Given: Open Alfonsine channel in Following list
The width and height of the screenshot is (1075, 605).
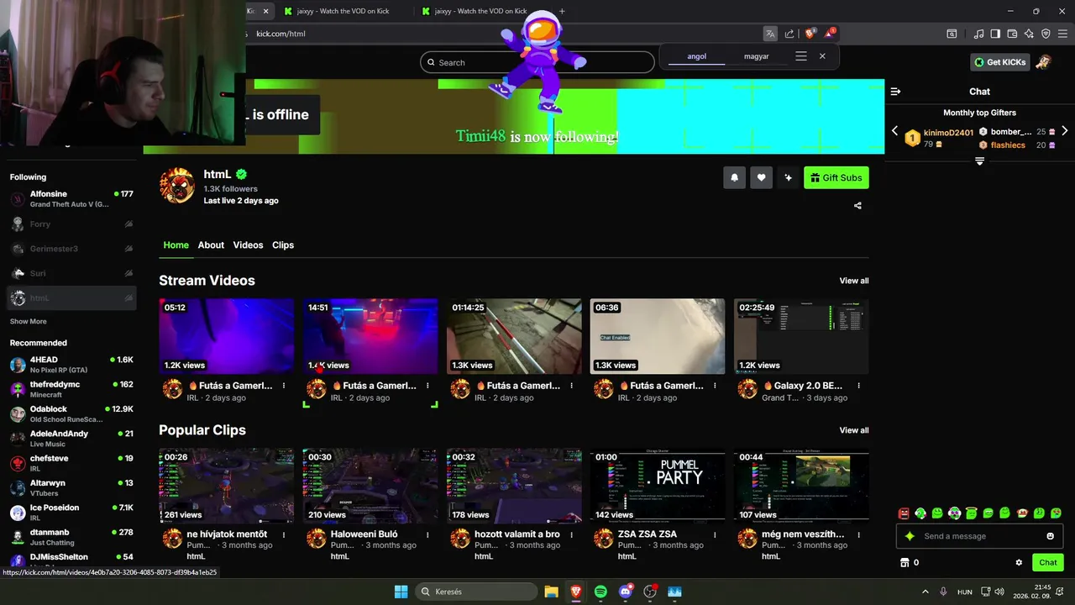Looking at the screenshot, I should pos(71,199).
